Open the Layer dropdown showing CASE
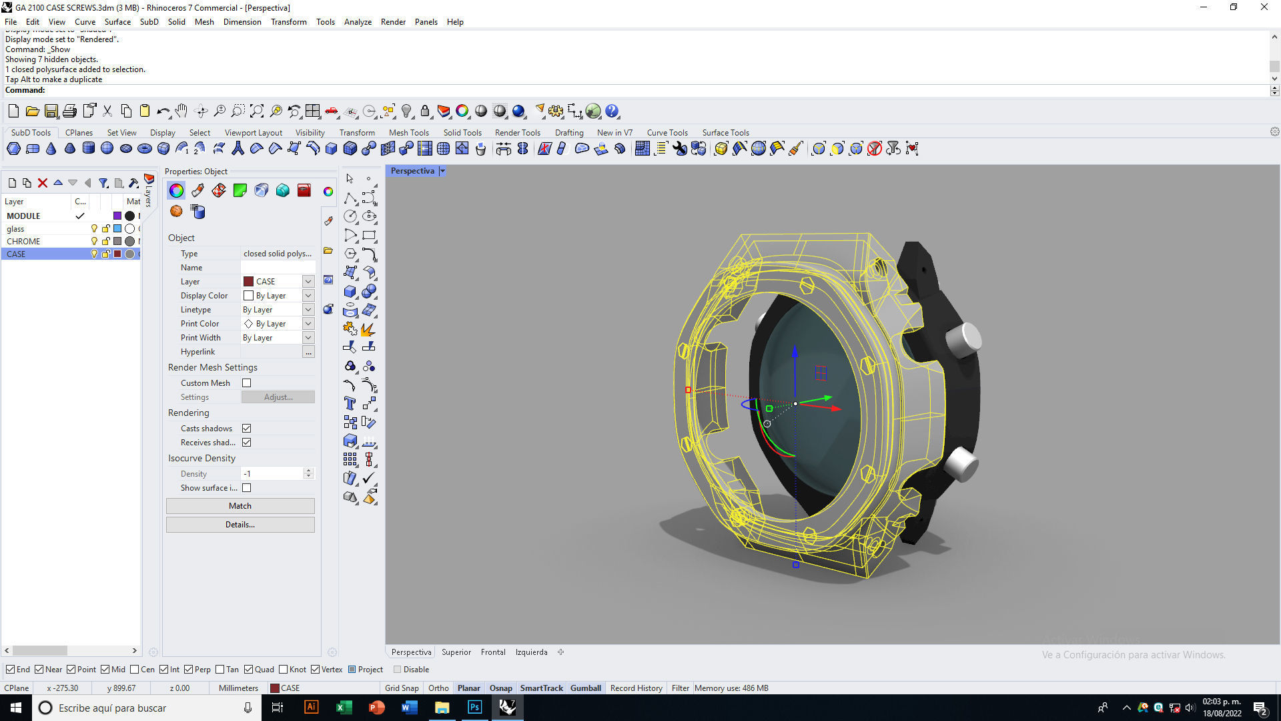The width and height of the screenshot is (1281, 721). 308,282
